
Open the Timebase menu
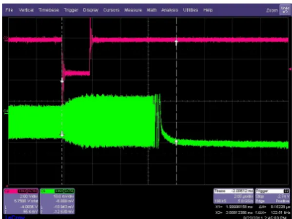(49, 10)
